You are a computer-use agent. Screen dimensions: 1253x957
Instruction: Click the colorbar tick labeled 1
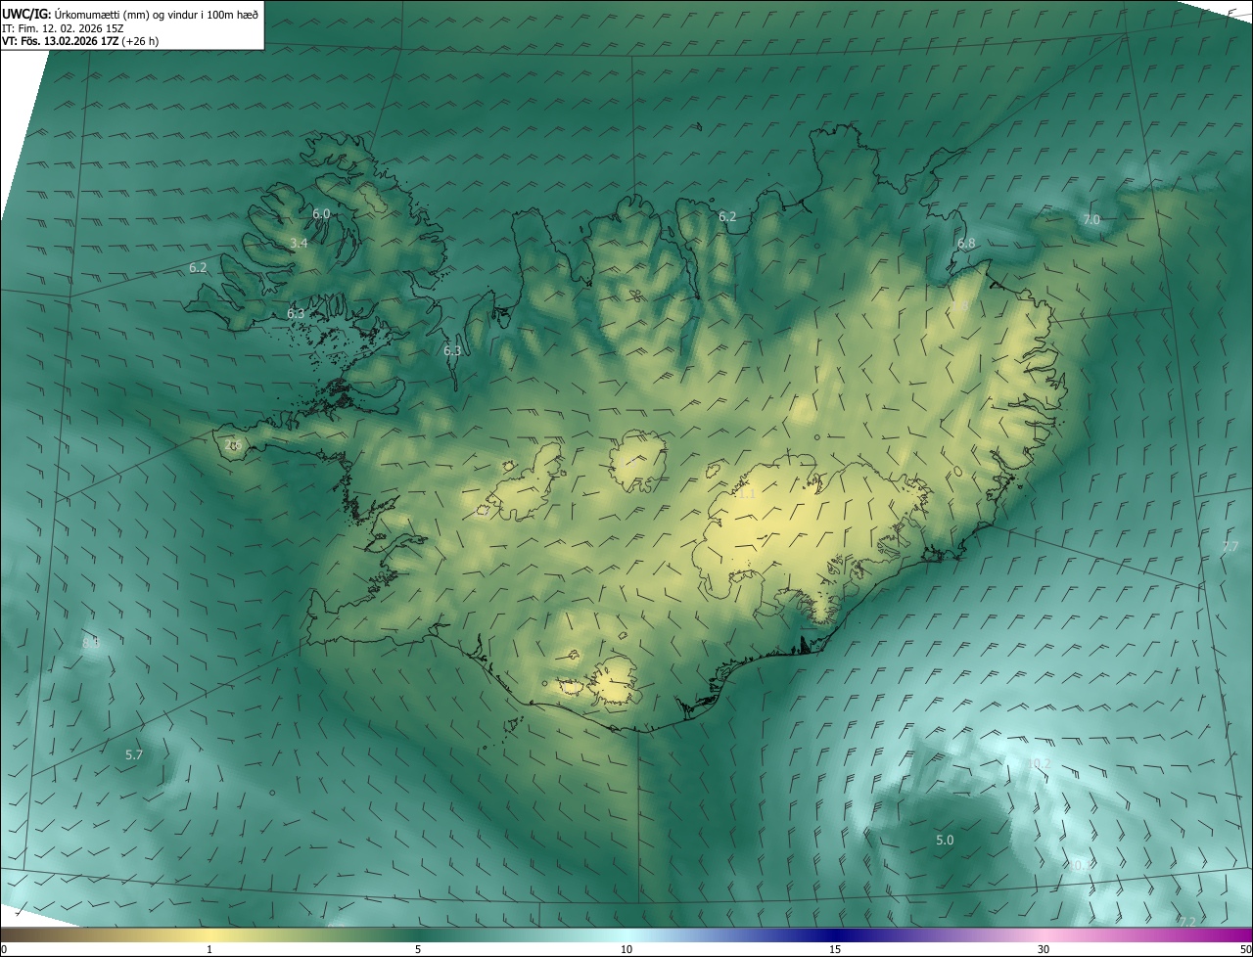pyautogui.click(x=209, y=949)
